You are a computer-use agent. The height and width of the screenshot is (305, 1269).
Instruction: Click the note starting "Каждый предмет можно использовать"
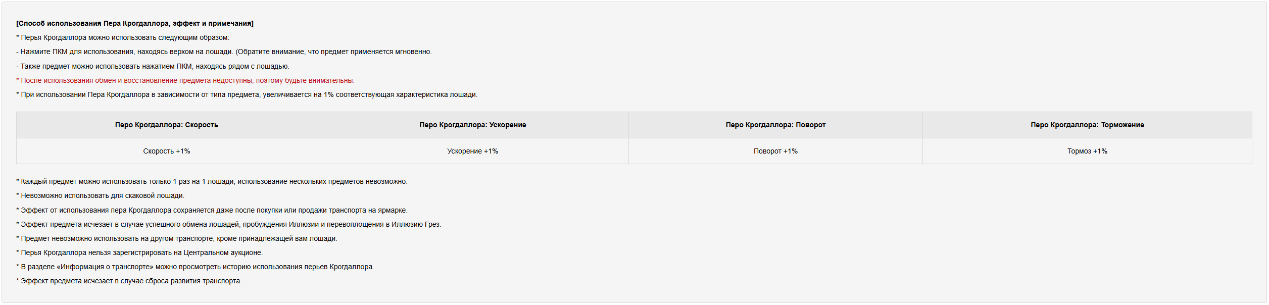coord(212,181)
